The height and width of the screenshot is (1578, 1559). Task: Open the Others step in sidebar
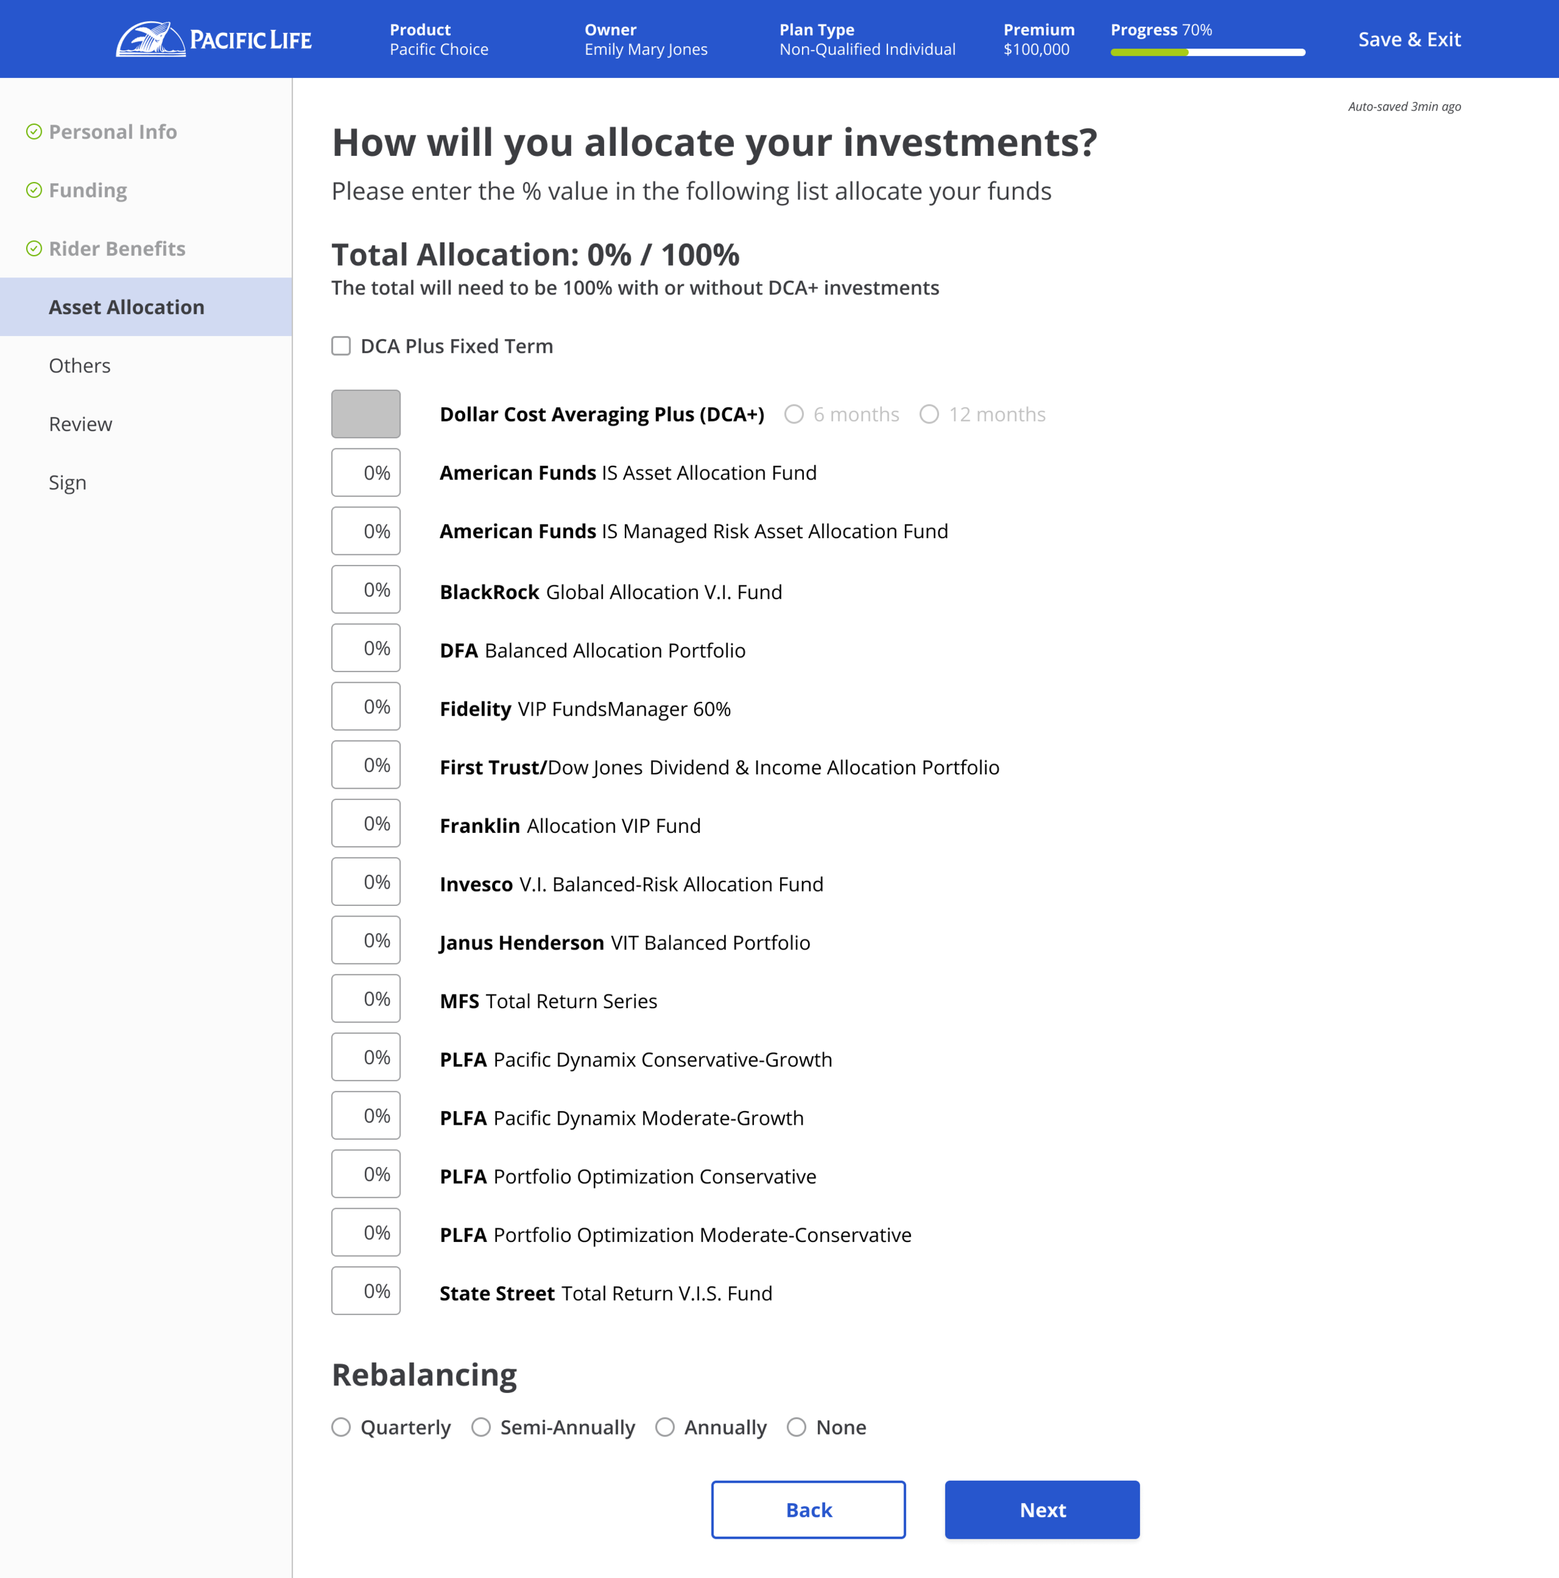(x=79, y=365)
